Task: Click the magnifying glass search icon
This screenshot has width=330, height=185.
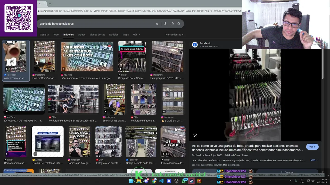Action: coord(179,24)
